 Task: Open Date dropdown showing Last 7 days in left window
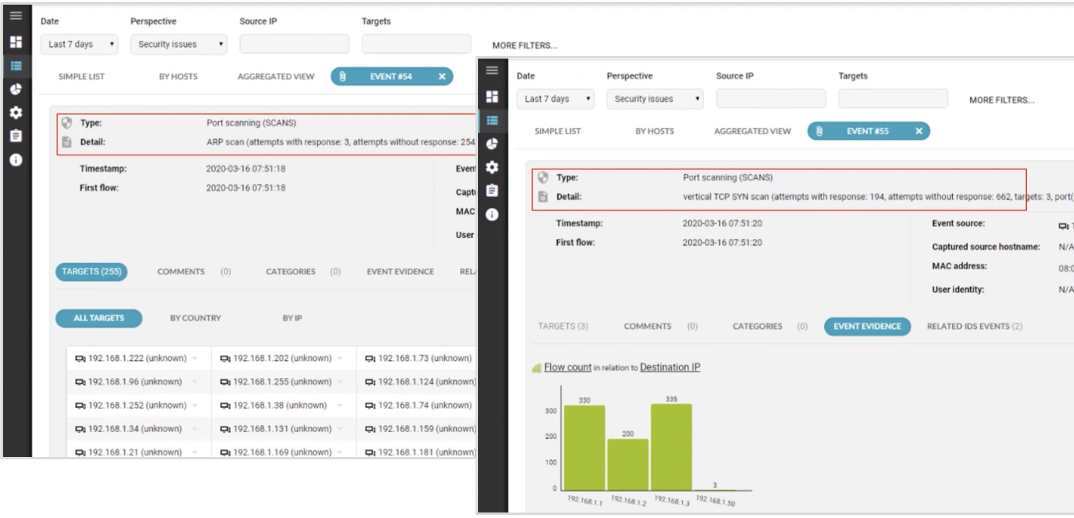pyautogui.click(x=79, y=44)
